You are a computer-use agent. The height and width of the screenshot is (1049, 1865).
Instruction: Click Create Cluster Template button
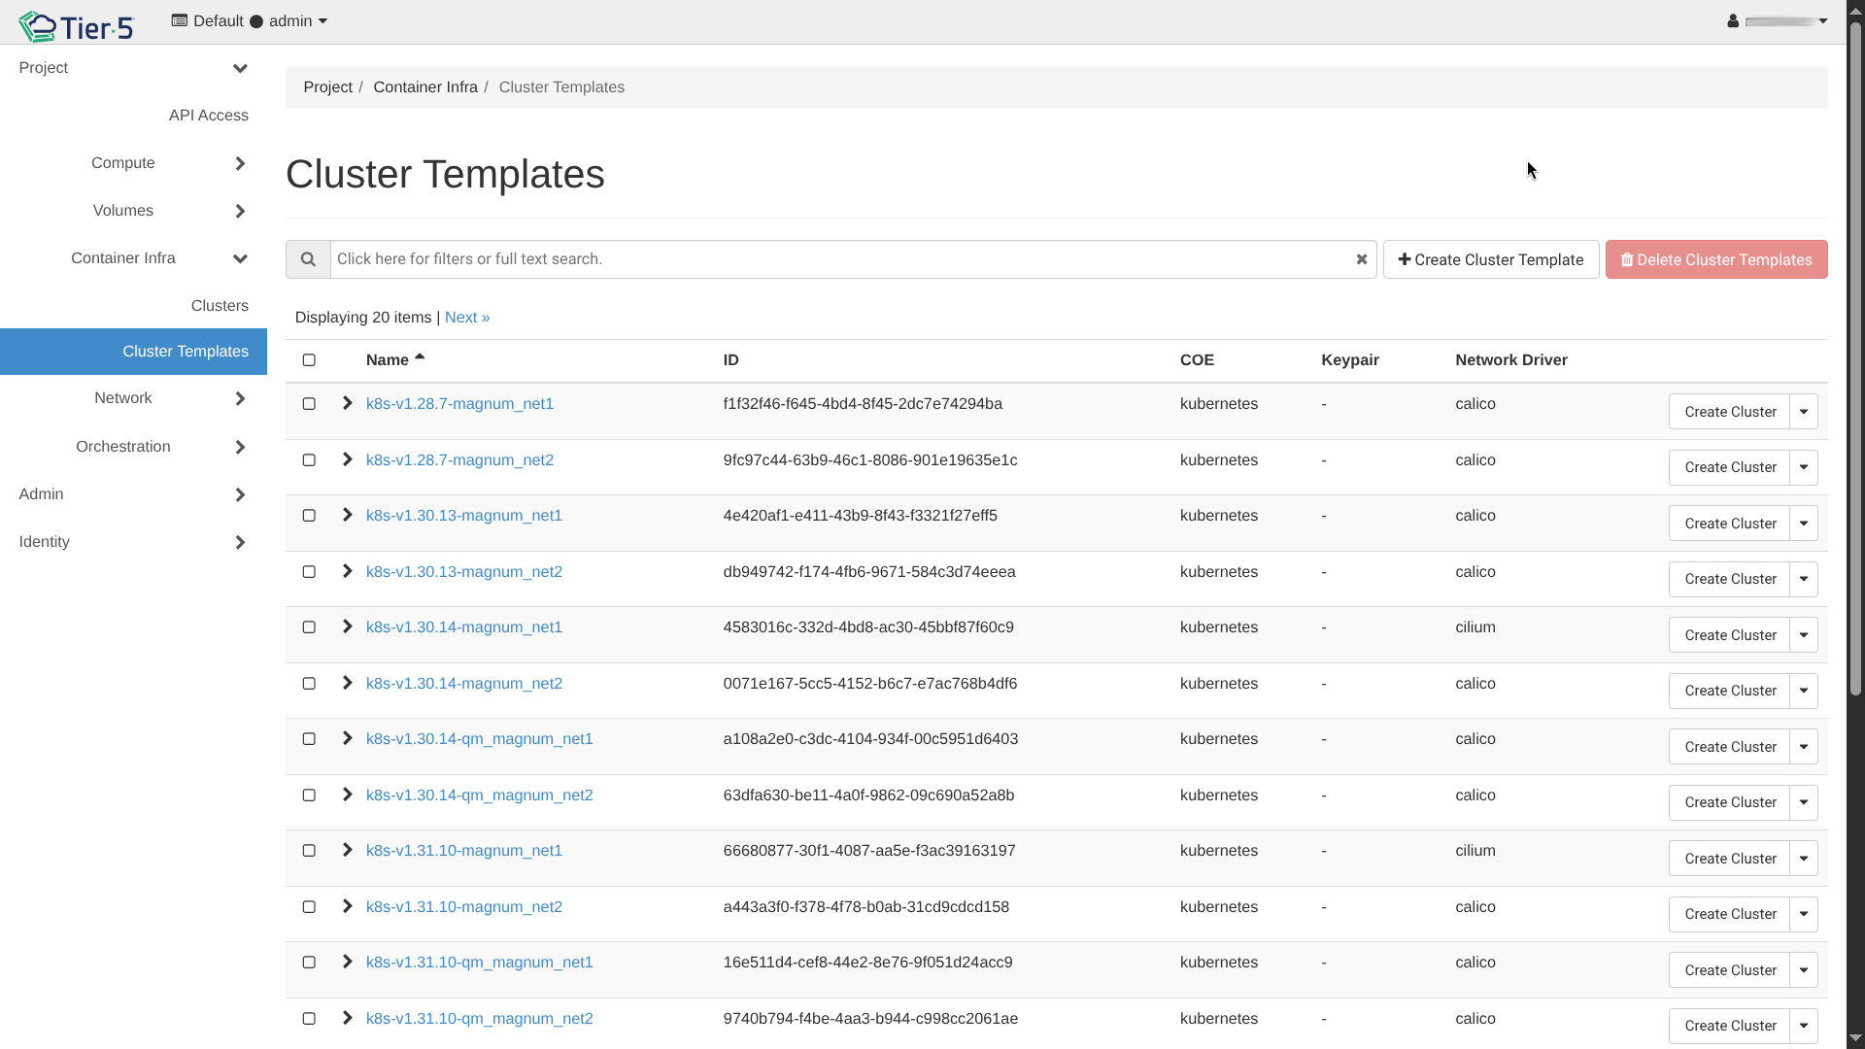1490,259
